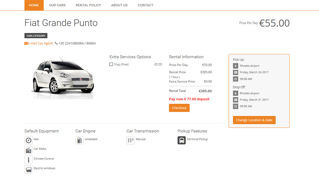Click the Drop Off clock icon
The height and width of the screenshot is (187, 319).
[235, 106]
